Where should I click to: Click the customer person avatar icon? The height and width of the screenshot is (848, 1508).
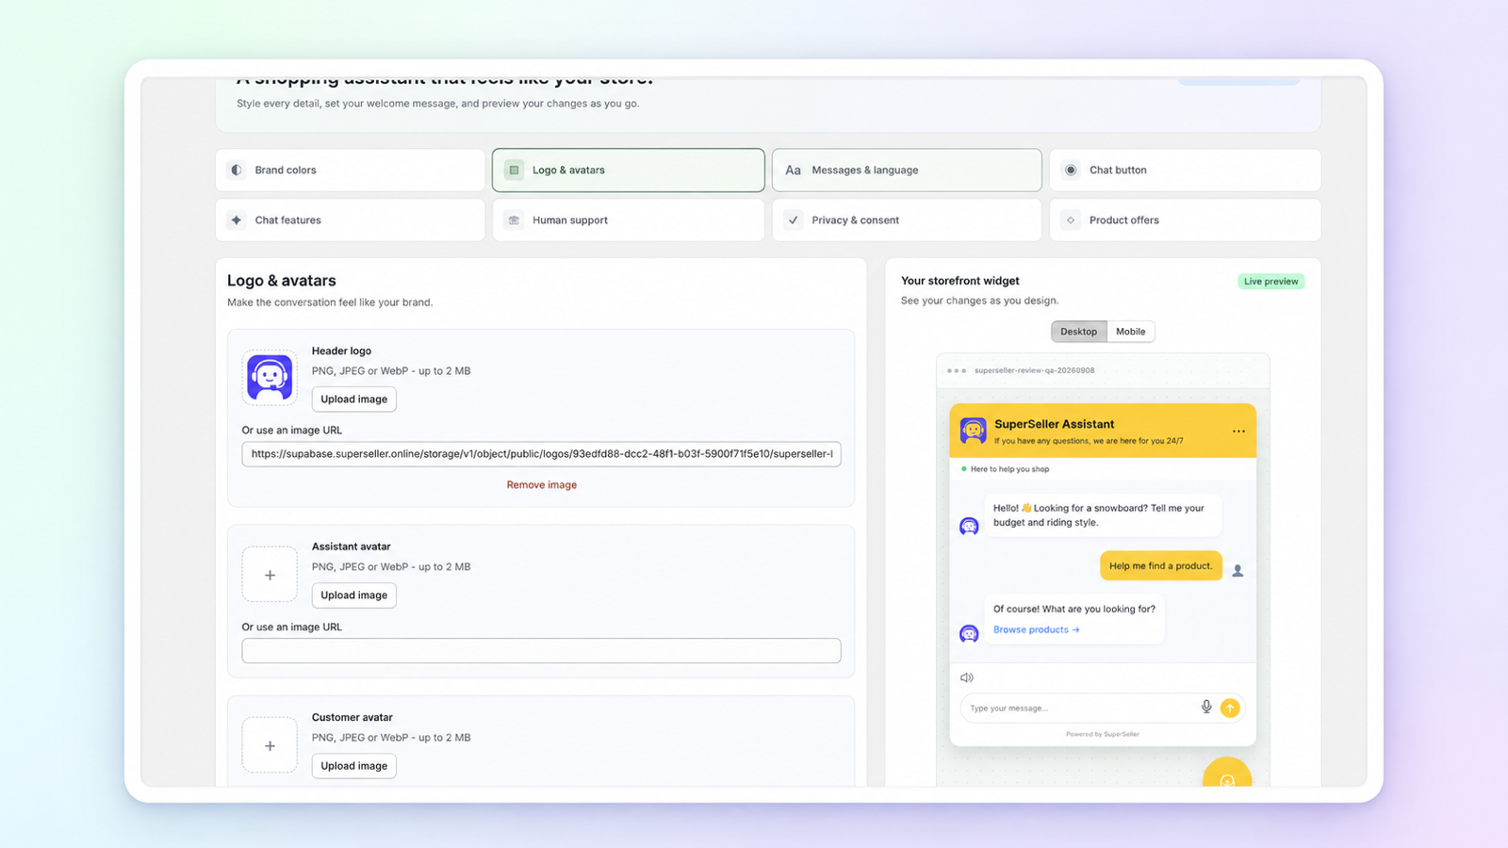coord(1238,571)
